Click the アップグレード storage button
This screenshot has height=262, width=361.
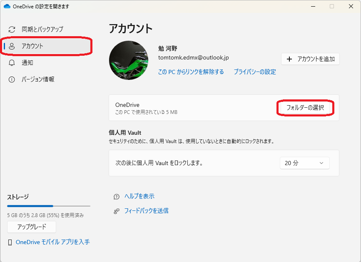tap(32, 227)
